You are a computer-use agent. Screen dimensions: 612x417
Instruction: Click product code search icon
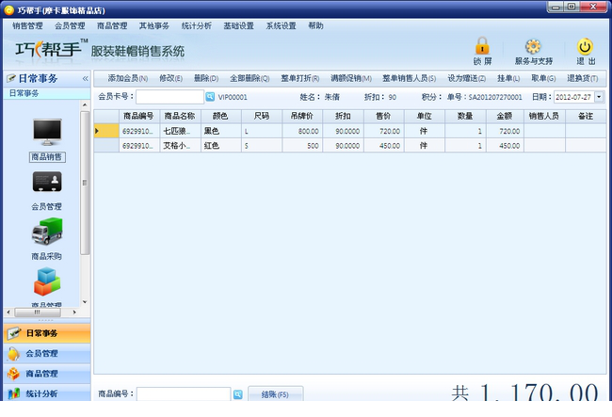point(237,394)
